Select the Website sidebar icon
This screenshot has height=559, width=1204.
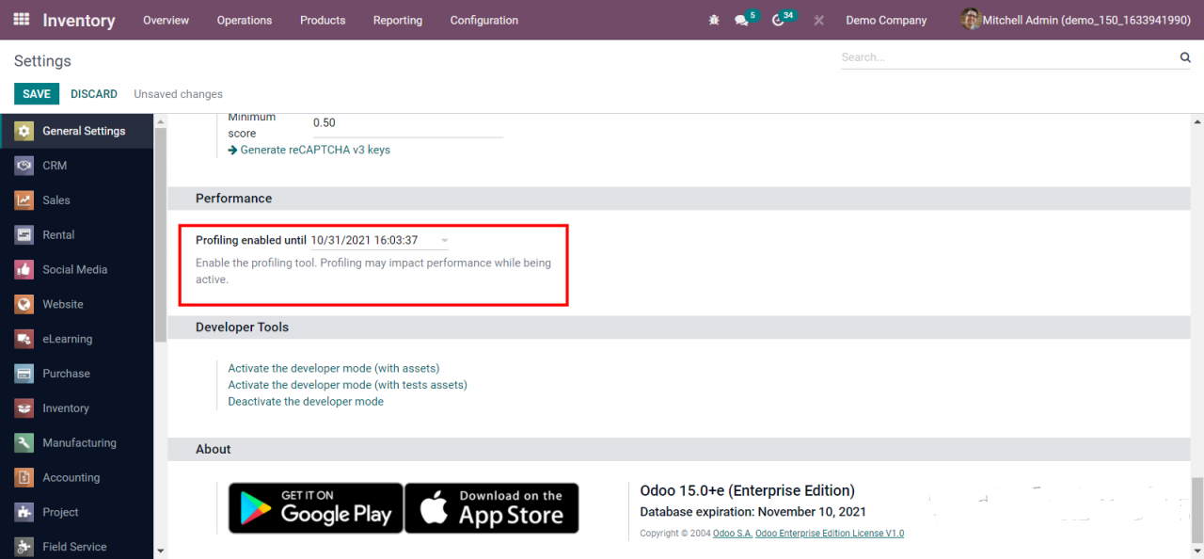coord(24,304)
